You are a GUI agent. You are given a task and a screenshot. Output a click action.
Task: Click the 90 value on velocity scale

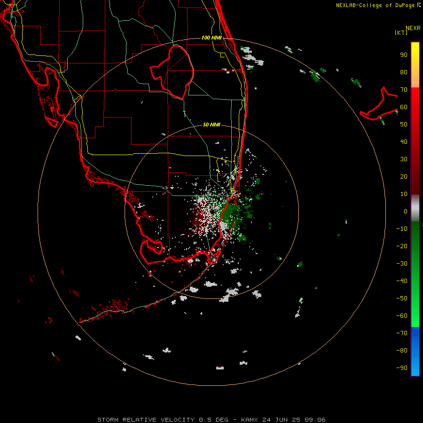tap(404, 55)
